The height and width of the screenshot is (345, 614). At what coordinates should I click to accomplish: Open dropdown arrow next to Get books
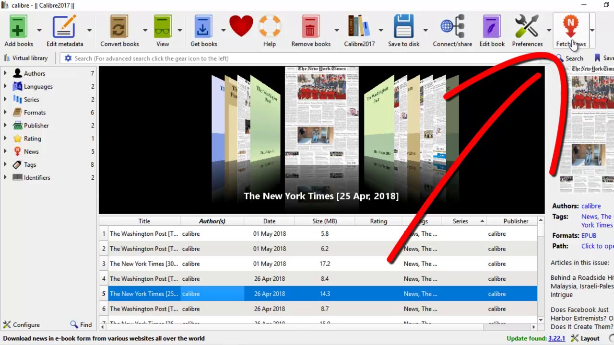tap(223, 30)
